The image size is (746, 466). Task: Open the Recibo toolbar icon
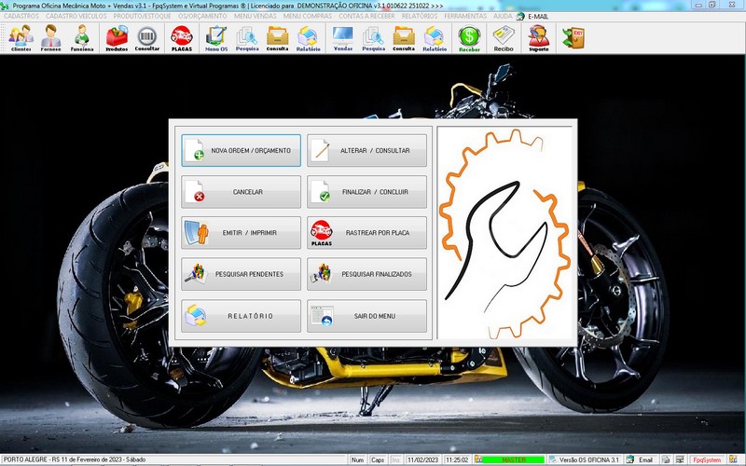point(504,38)
